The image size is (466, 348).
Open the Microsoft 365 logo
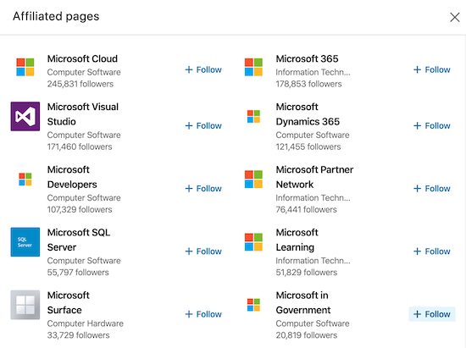253,67
